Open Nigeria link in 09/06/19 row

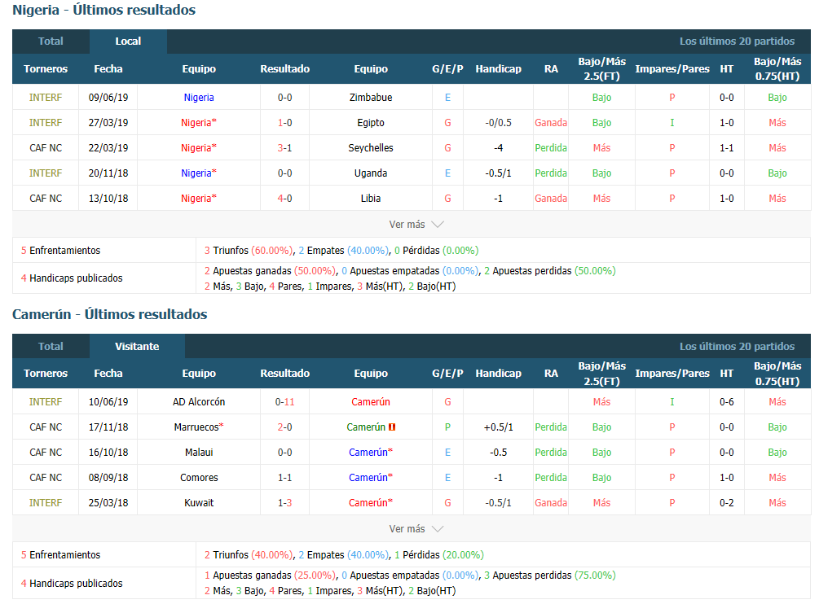pyautogui.click(x=199, y=98)
